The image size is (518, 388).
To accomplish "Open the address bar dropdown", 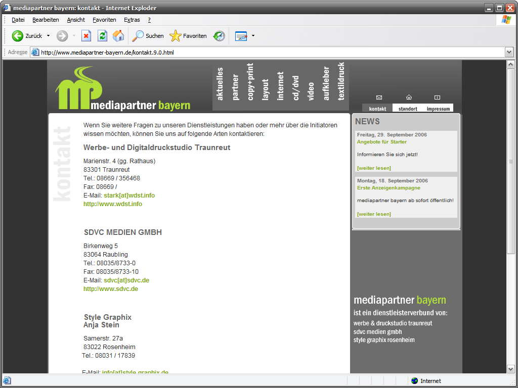I will (509, 52).
